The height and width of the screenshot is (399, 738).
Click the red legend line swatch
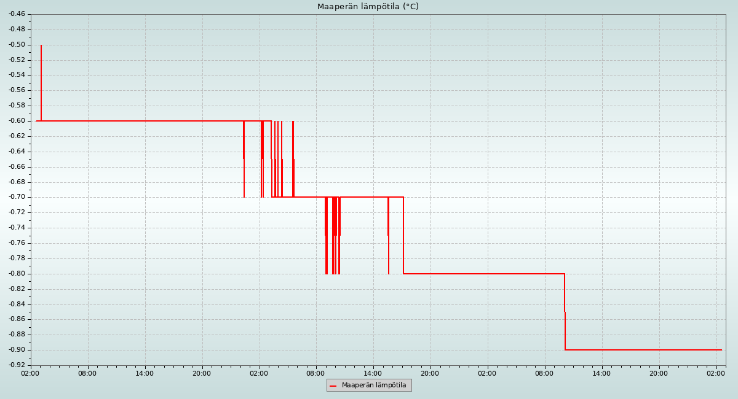click(333, 385)
